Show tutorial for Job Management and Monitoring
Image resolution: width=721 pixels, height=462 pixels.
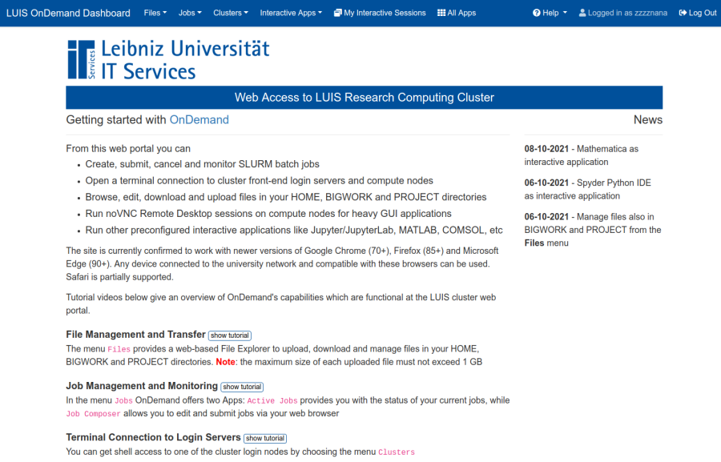coord(242,387)
